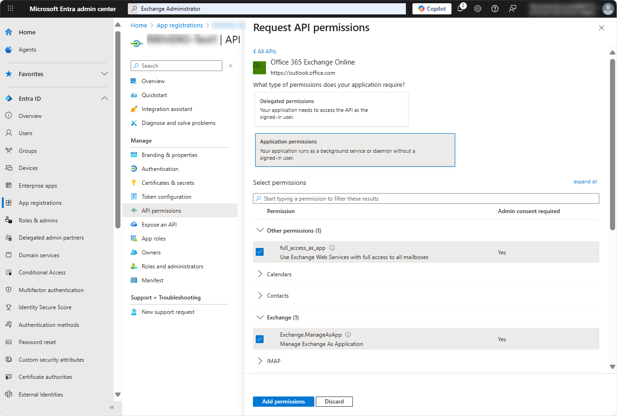Screen dimensions: 617x416
Task: Switch to Delegated permissions
Action: click(x=332, y=109)
